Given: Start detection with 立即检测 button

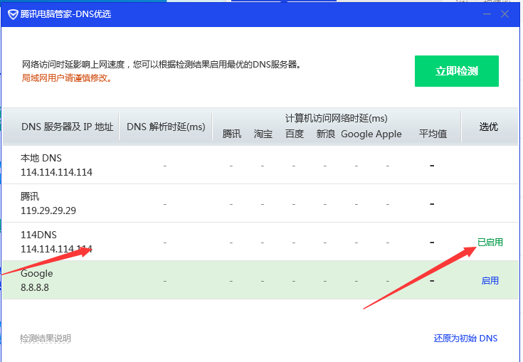Looking at the screenshot, I should coord(457,71).
